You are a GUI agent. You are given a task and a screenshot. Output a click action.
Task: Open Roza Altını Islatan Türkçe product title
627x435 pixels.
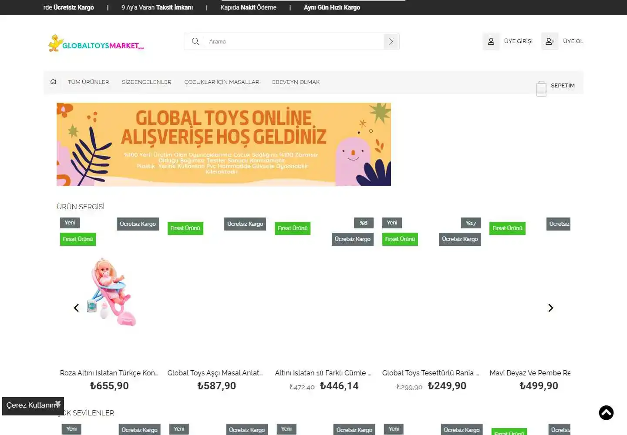pos(109,373)
